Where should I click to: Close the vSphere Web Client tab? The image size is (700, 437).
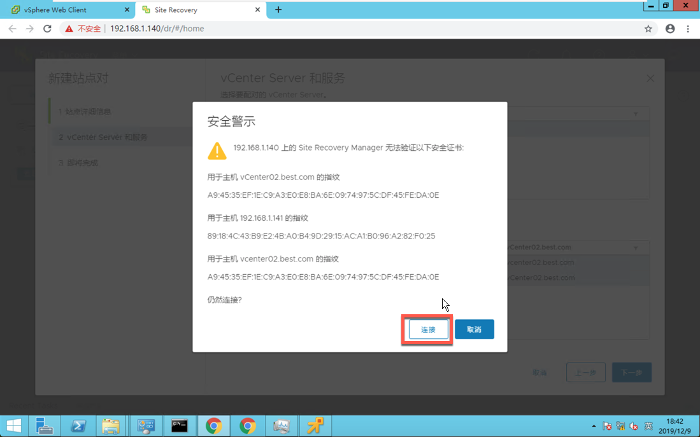point(127,10)
